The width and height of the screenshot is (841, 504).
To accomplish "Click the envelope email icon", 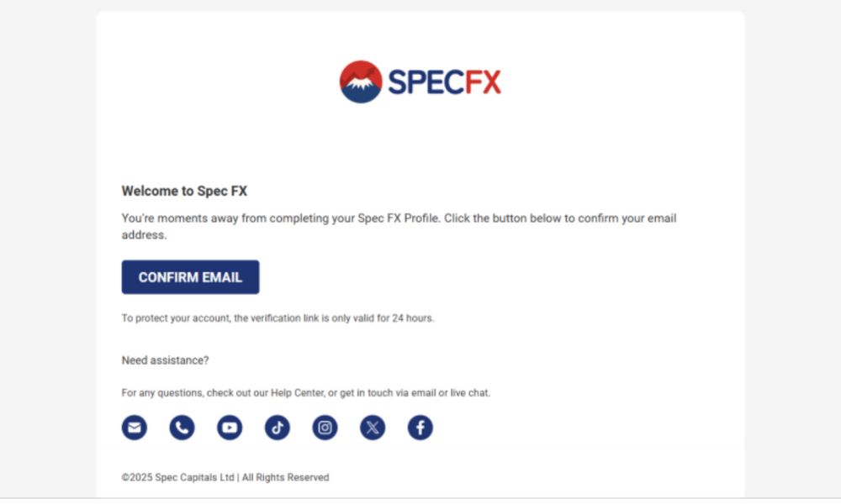I will point(134,428).
